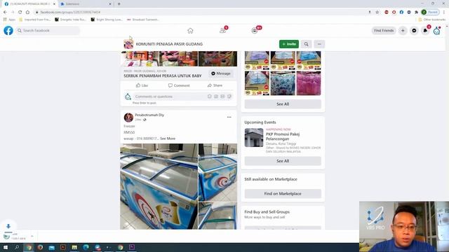Screen dimensions: 449x252
Task: Click See All under the marketplace photos
Action: coord(283,104)
